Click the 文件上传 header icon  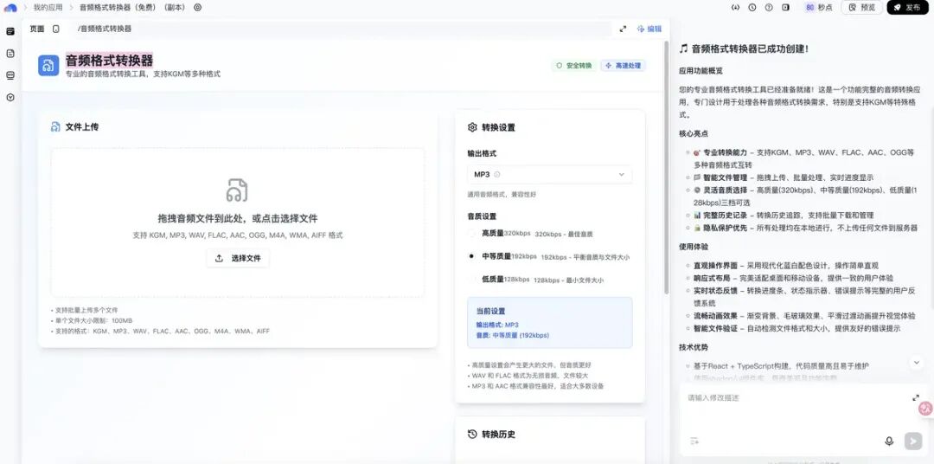click(x=55, y=127)
